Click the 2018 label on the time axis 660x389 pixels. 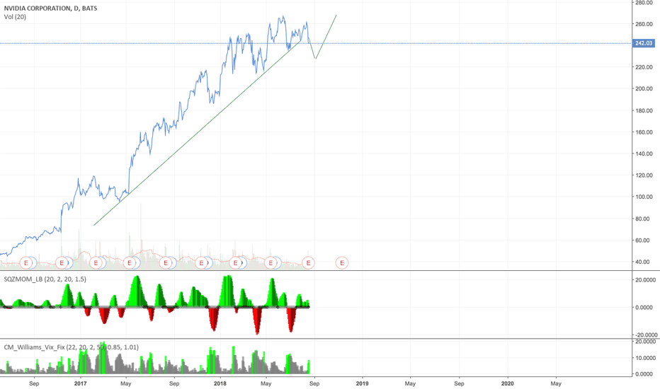(220, 383)
